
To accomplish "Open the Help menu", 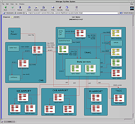I will [132, 4].
